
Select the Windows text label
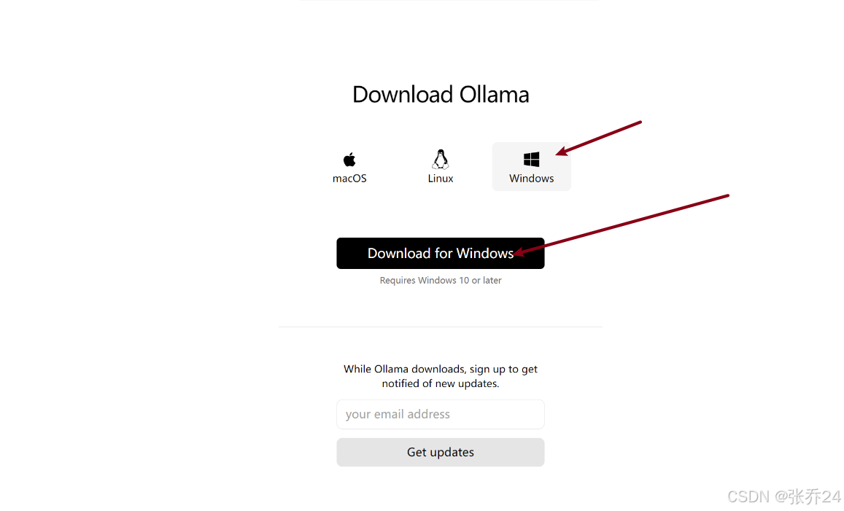(531, 179)
